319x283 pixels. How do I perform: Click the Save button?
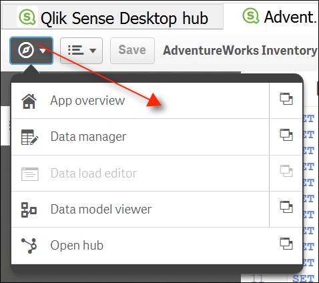pyautogui.click(x=132, y=51)
